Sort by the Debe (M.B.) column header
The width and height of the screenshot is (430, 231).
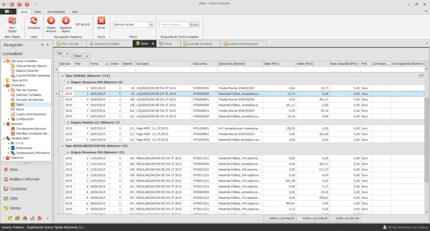click(279, 64)
